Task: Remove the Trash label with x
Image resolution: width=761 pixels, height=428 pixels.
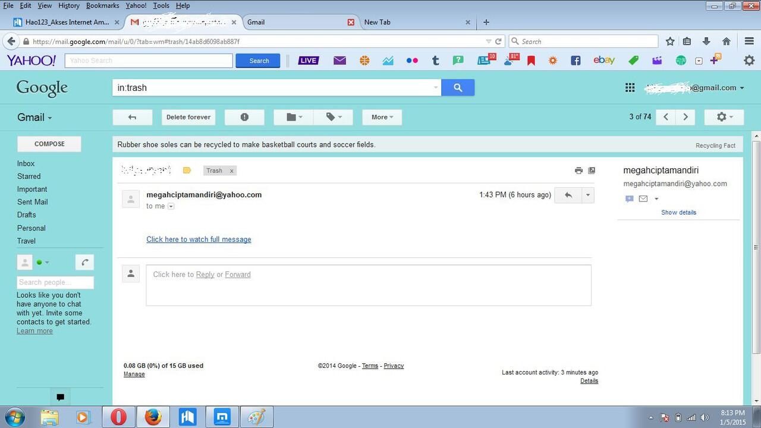Action: [x=232, y=171]
